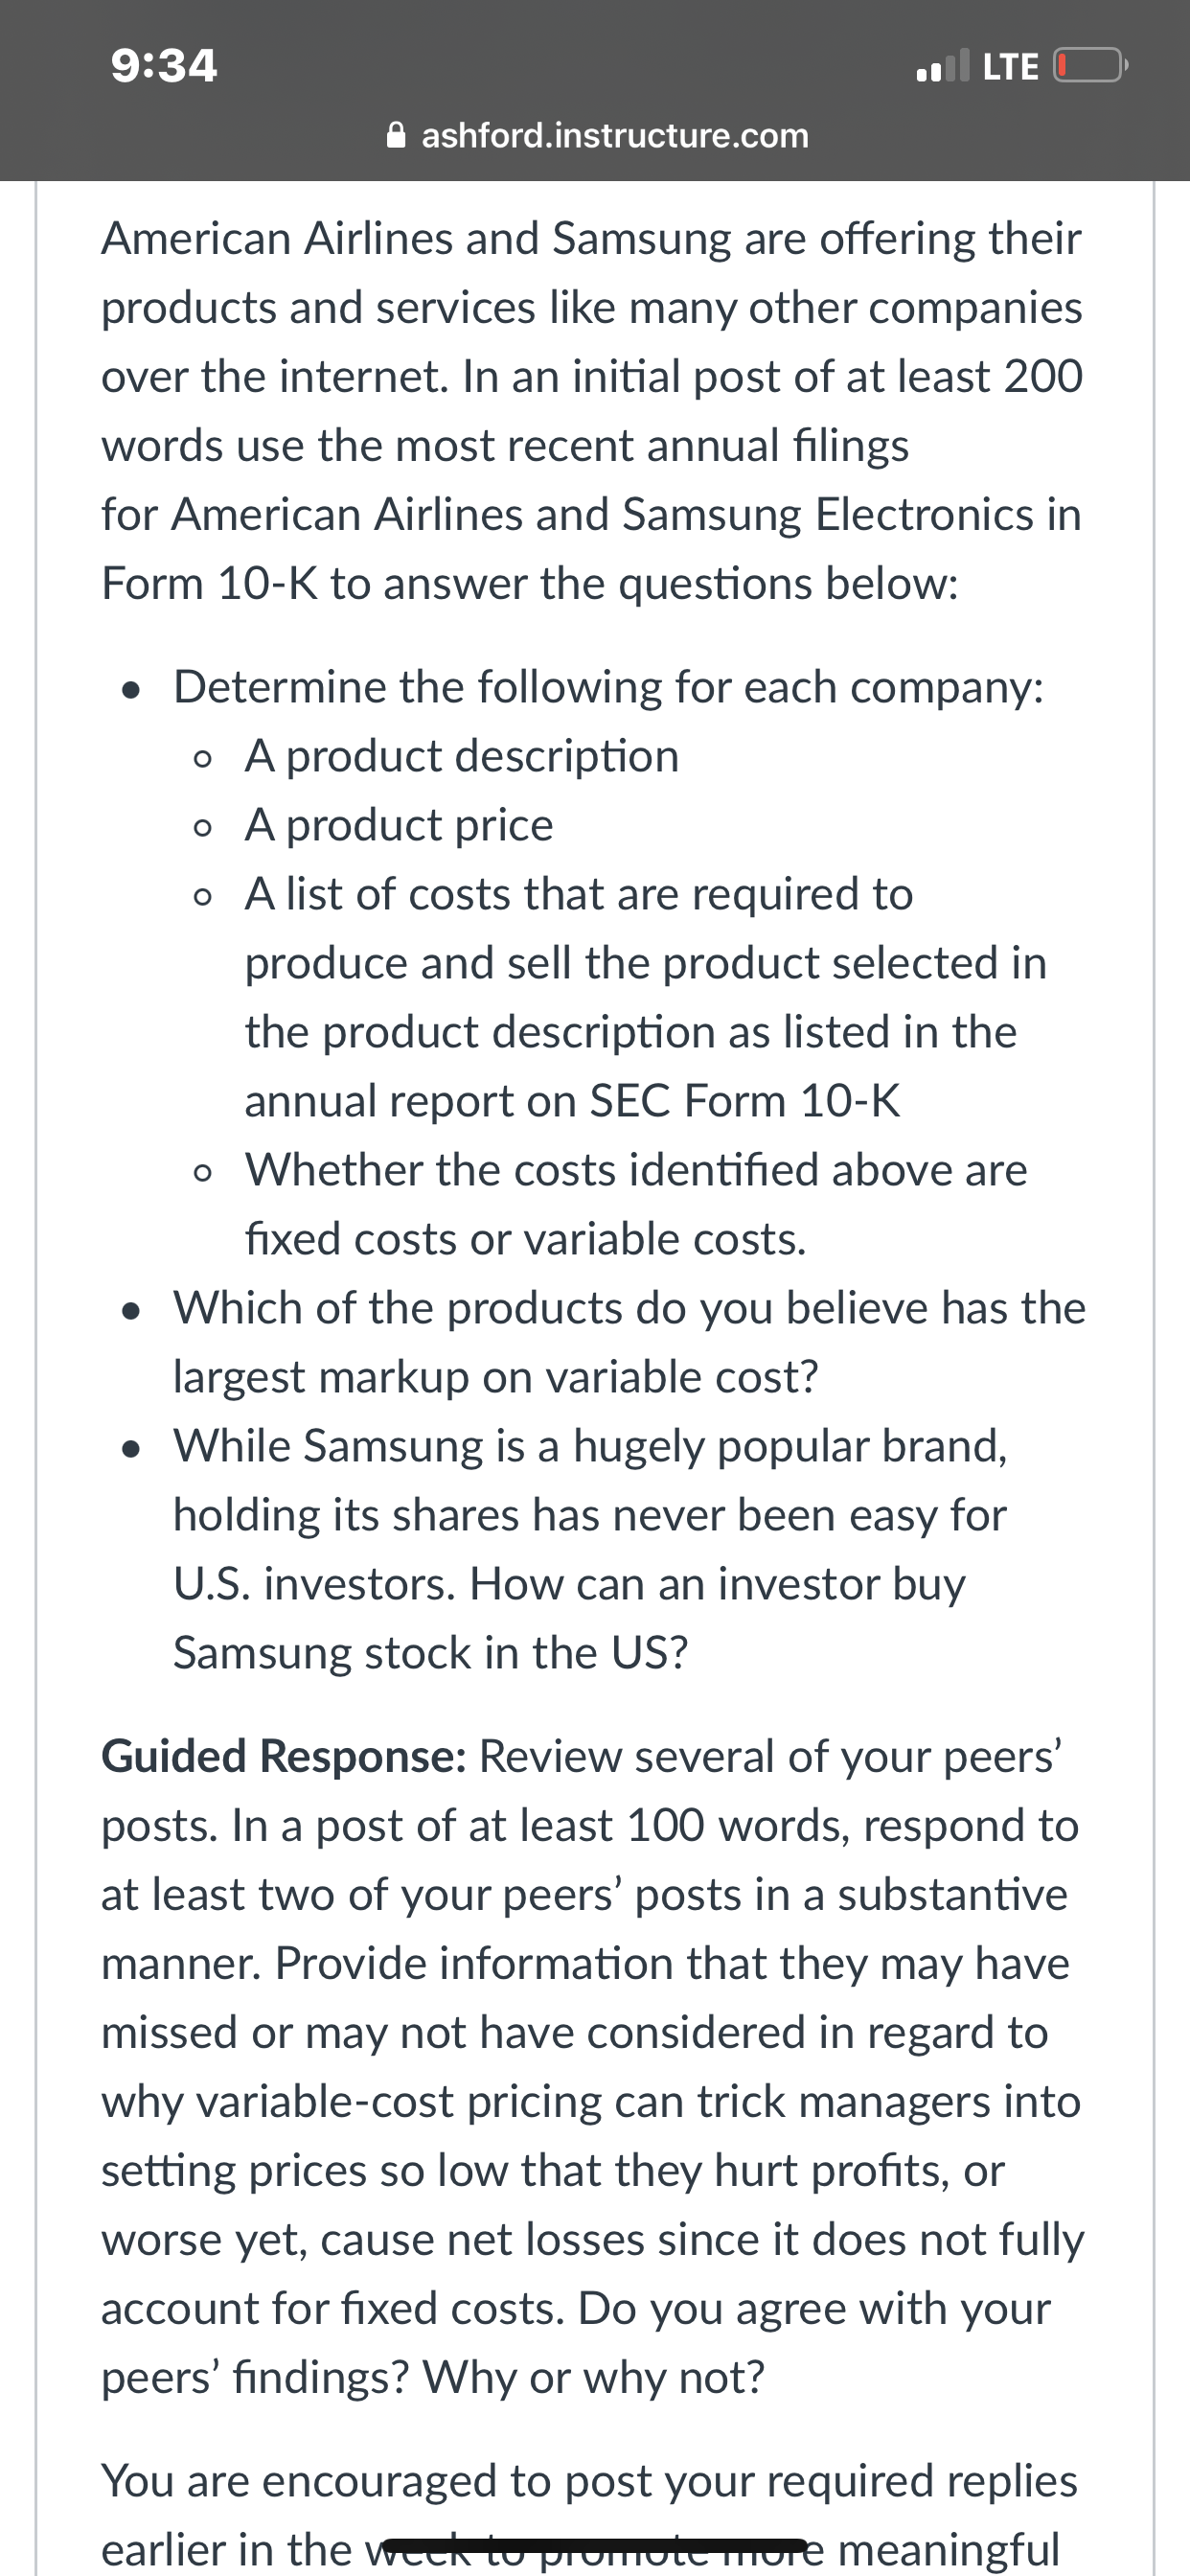
Task: Tap the 9:34 clock in status bar
Action: [x=164, y=66]
